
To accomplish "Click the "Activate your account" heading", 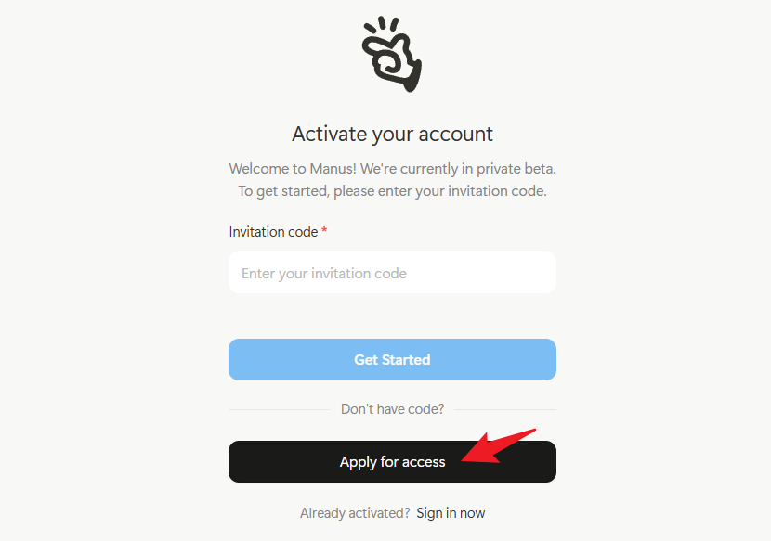I will (392, 135).
